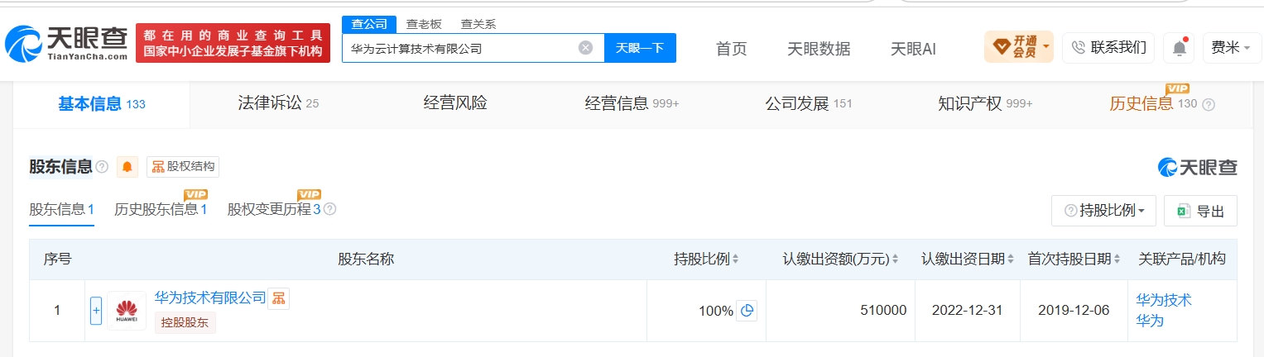
Task: Open 天眼数据 in top navigation
Action: point(819,49)
